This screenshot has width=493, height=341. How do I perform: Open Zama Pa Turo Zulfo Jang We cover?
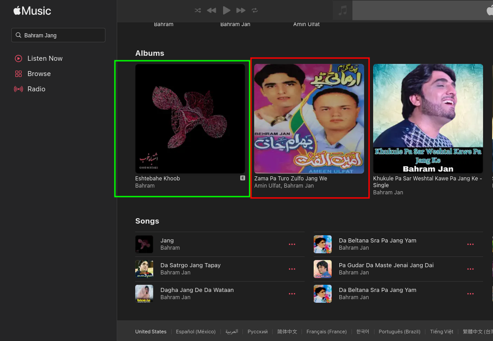pyautogui.click(x=309, y=118)
